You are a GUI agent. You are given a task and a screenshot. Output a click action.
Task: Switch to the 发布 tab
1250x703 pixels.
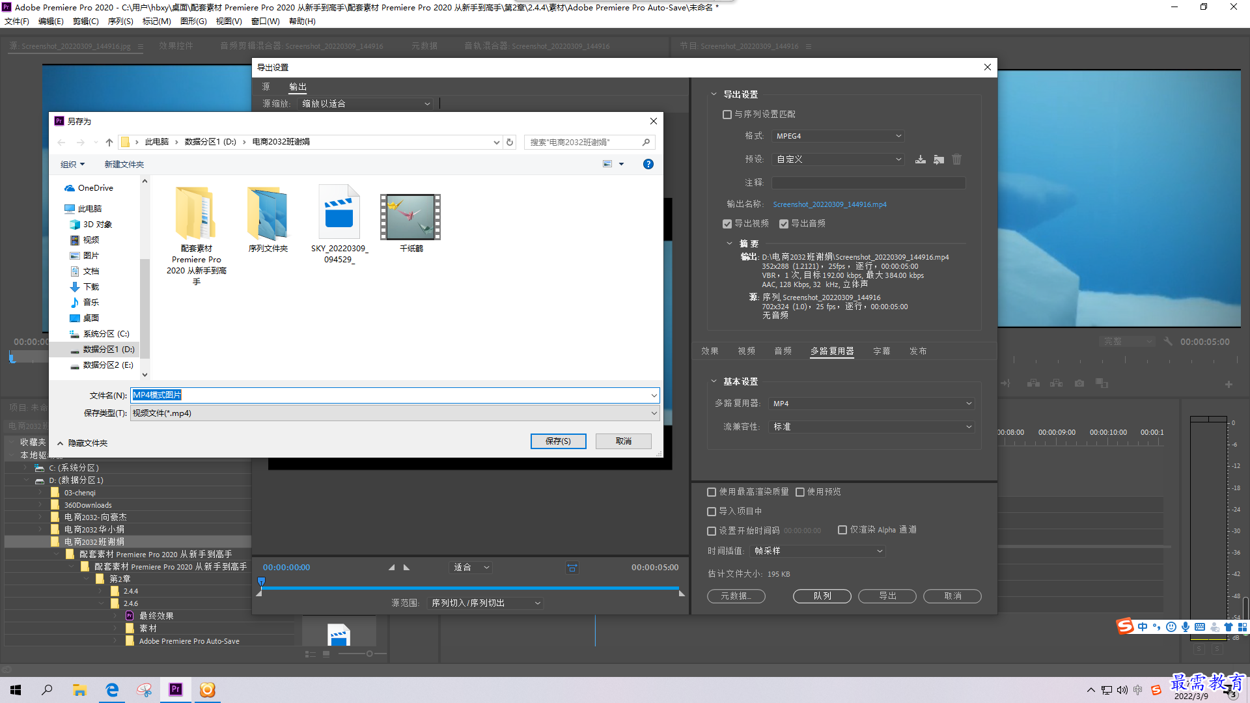tap(918, 351)
